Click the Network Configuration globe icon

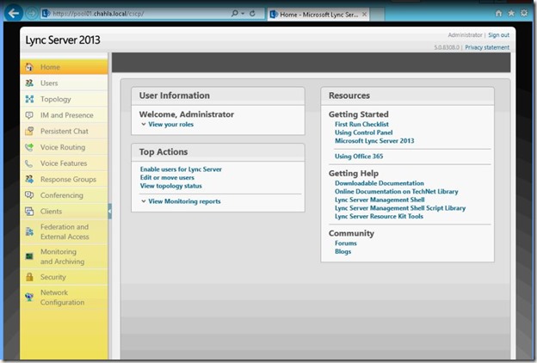pos(29,298)
